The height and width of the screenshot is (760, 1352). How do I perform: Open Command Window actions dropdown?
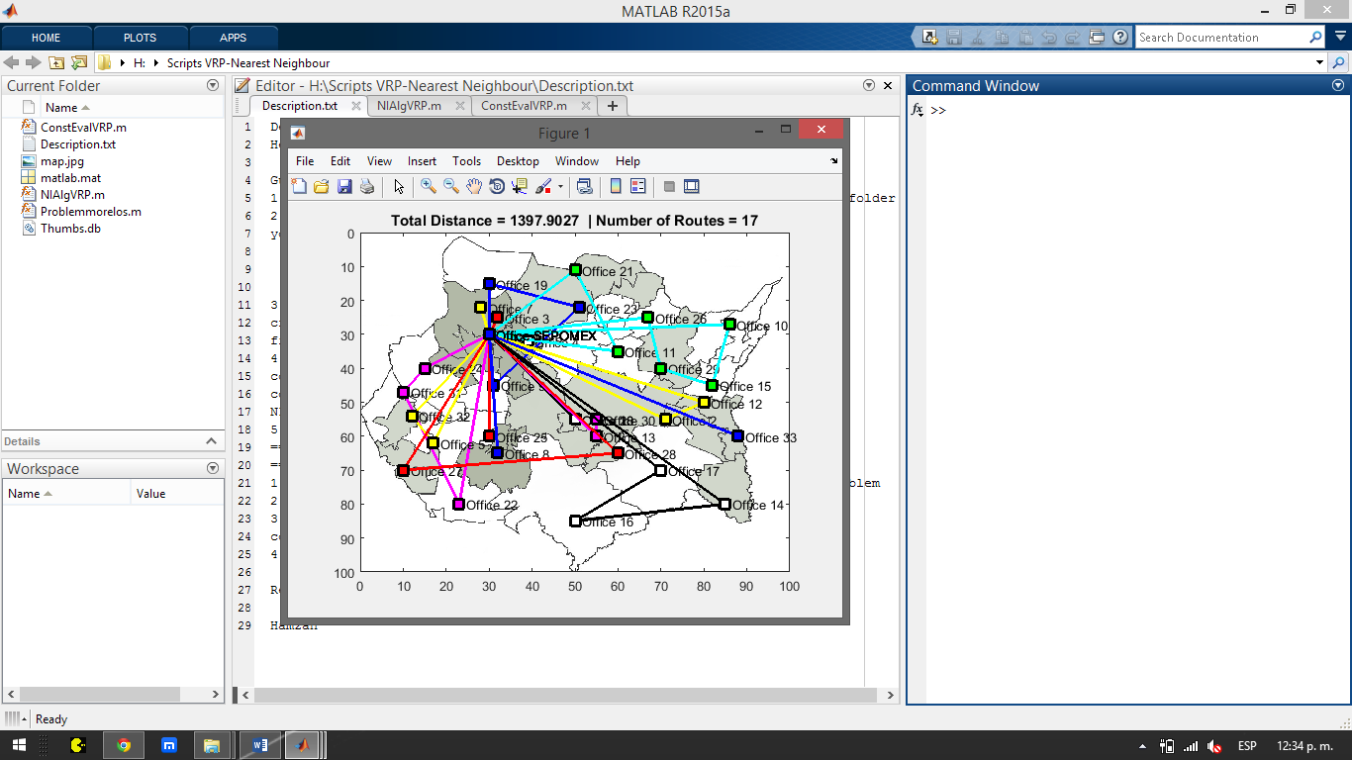1339,86
